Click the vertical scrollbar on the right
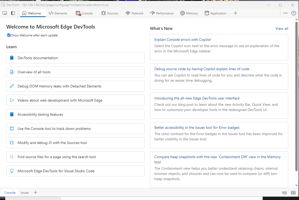 pyautogui.click(x=296, y=96)
